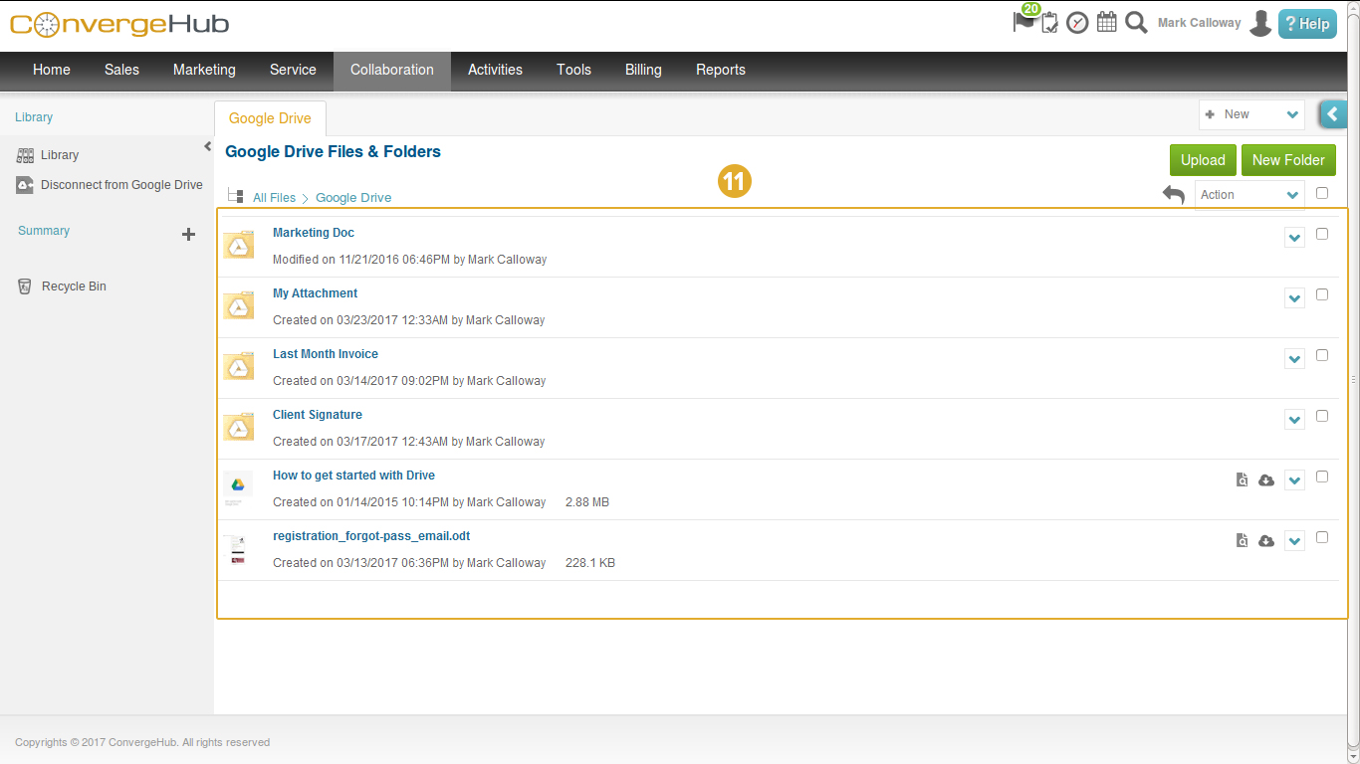This screenshot has height=764, width=1360.
Task: Collapse the left sidebar with small arrow
Action: pos(207,147)
